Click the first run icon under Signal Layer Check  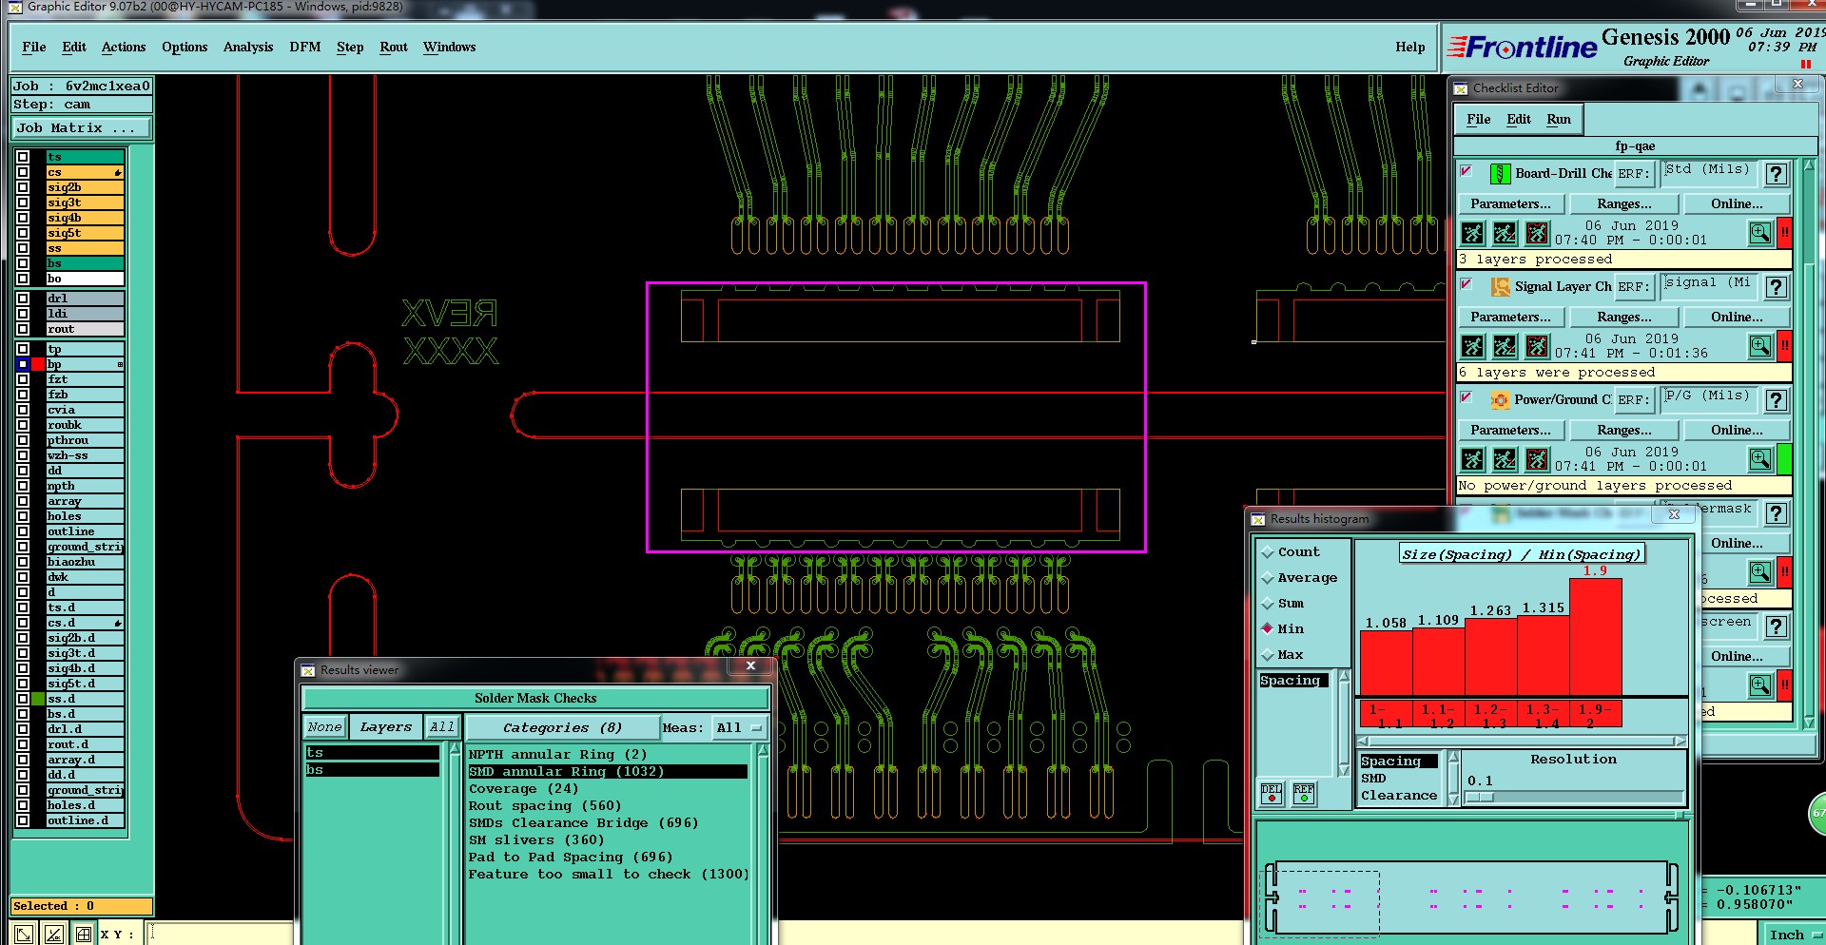(1472, 346)
